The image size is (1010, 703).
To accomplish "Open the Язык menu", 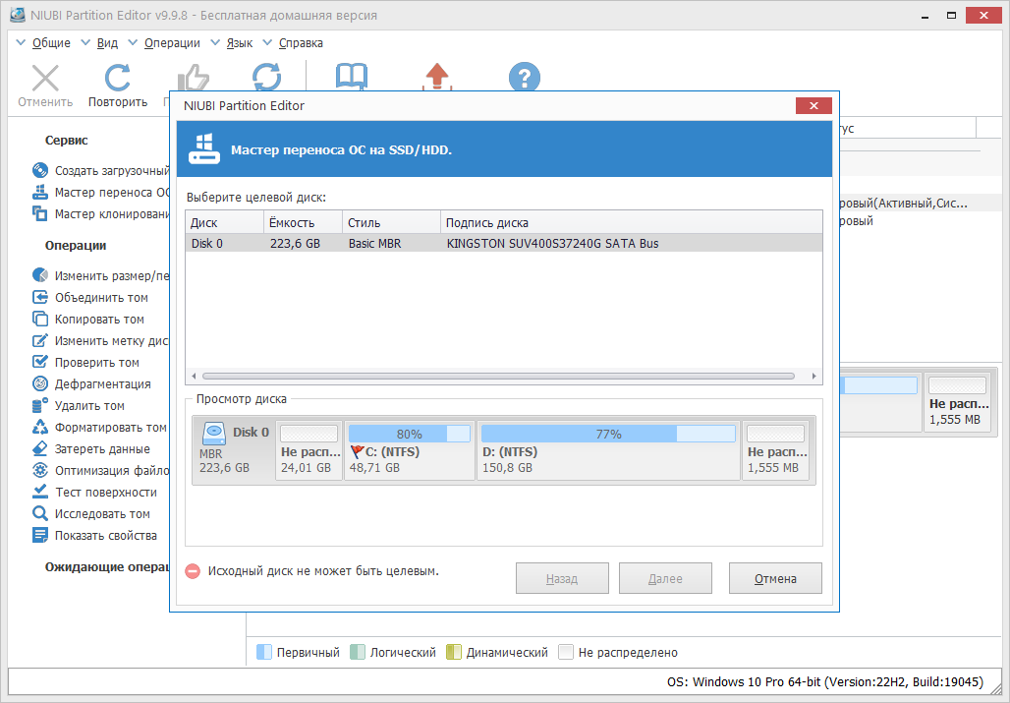I will coord(240,43).
